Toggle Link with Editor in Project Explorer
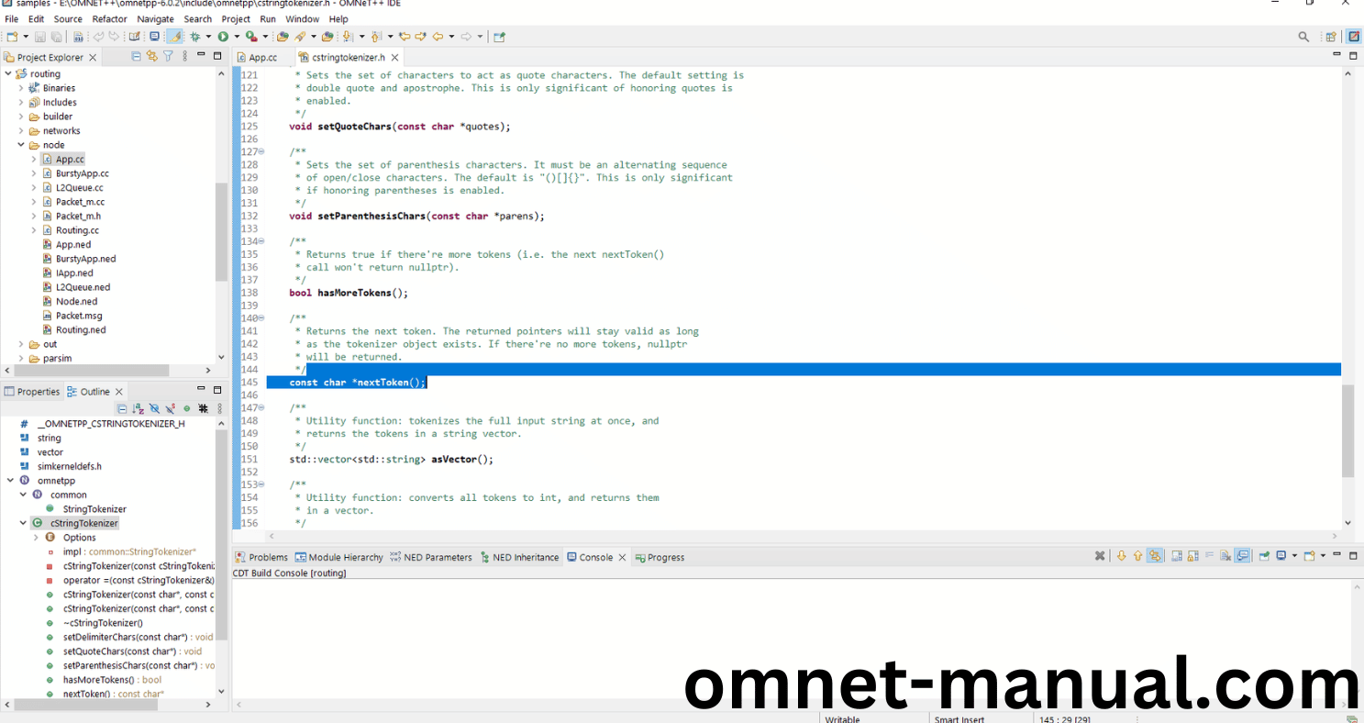 [x=151, y=56]
